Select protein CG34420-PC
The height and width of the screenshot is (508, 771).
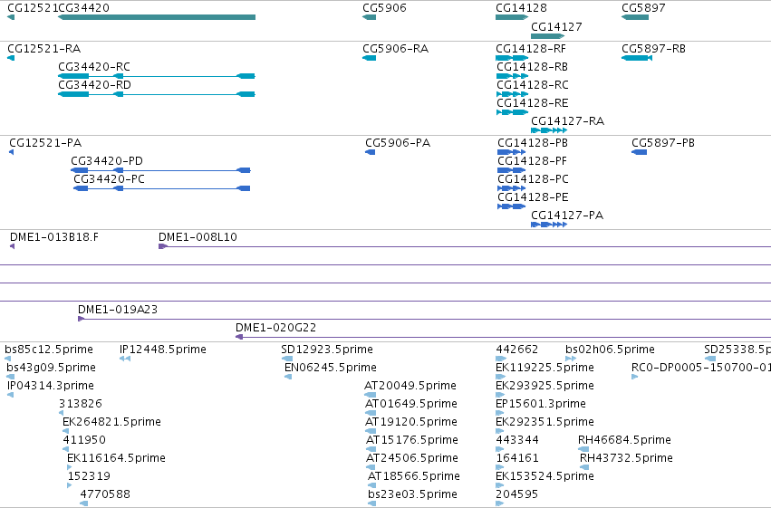[162, 188]
